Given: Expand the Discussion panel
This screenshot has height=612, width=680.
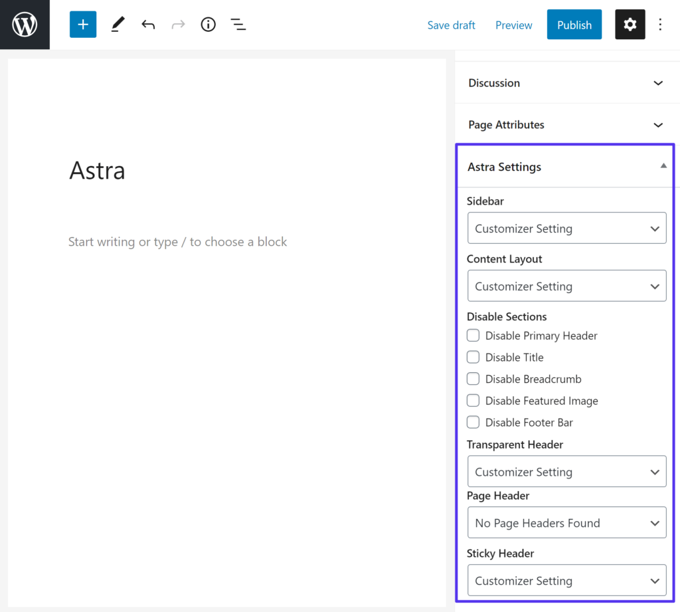Looking at the screenshot, I should click(565, 83).
